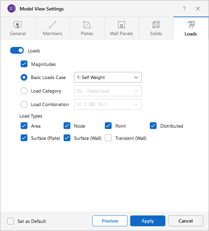
Task: Click the Solids tab cube icon
Action: pyautogui.click(x=156, y=25)
